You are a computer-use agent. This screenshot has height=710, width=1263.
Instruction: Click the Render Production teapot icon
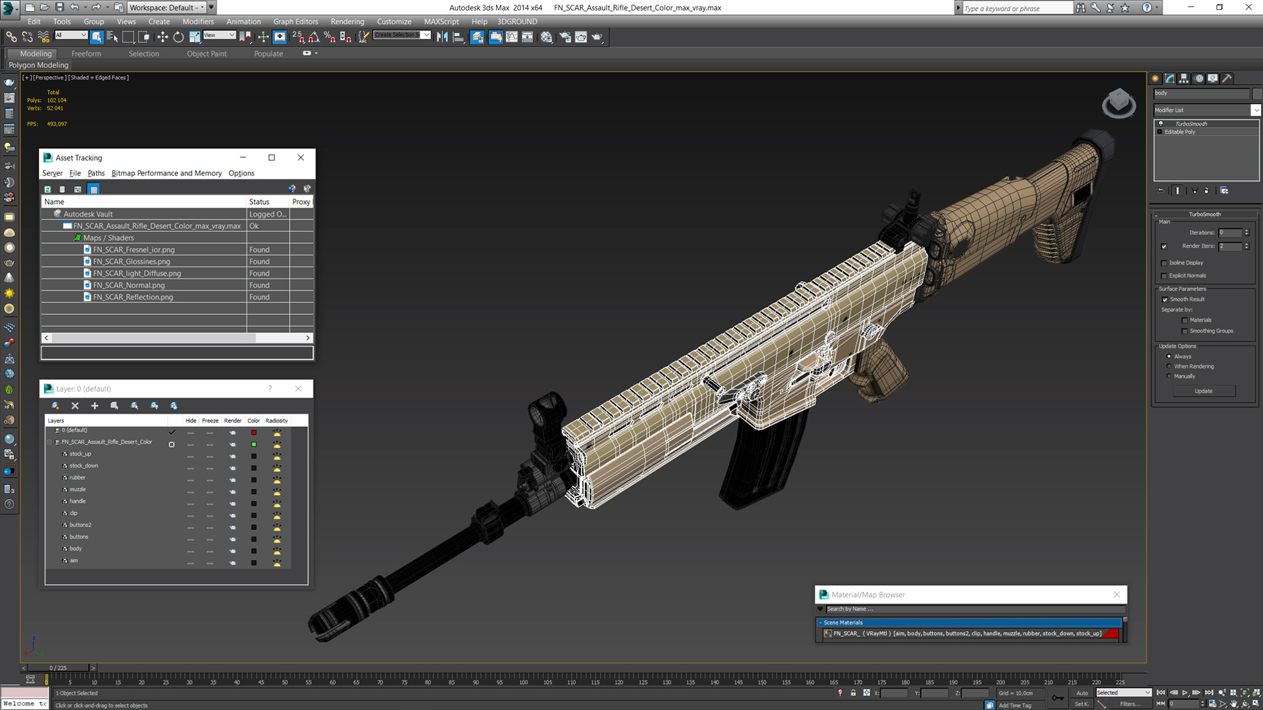tap(597, 37)
